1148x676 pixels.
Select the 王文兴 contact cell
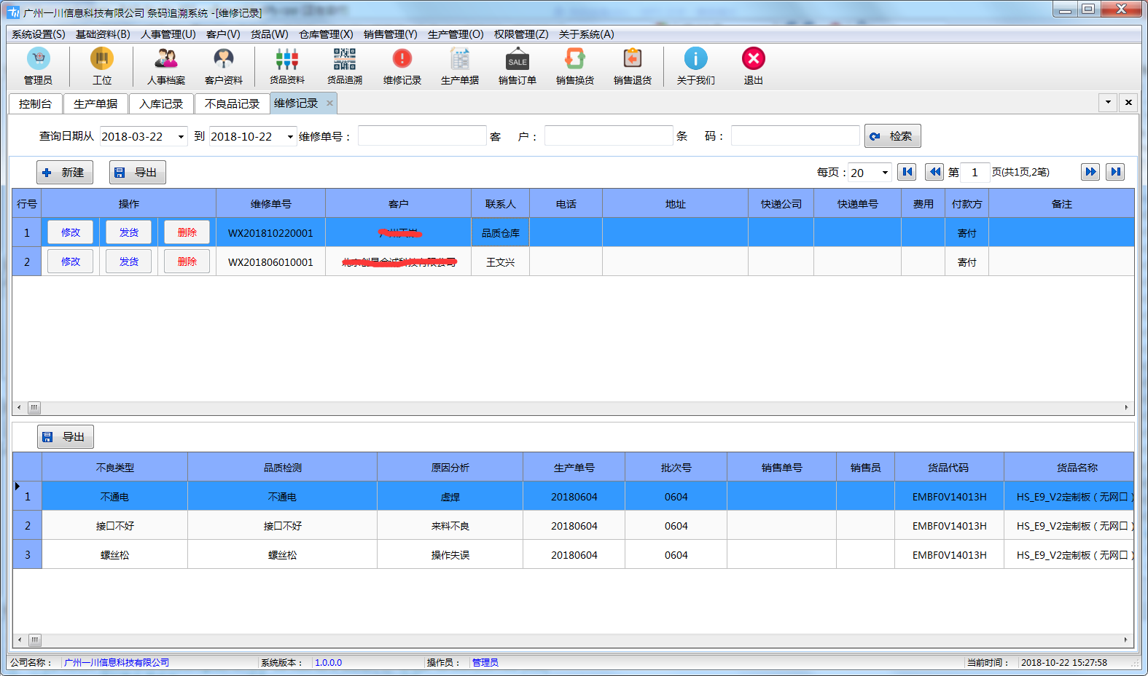pyautogui.click(x=501, y=262)
